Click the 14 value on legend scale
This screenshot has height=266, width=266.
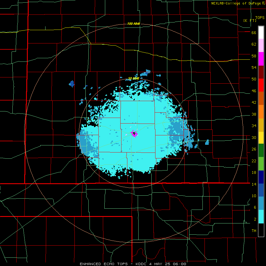click(x=254, y=184)
